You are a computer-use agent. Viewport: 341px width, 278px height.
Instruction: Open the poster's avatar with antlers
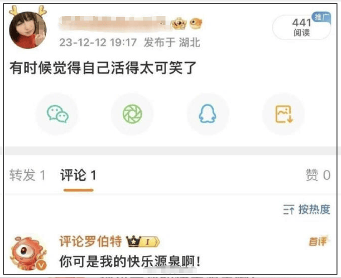point(28,28)
